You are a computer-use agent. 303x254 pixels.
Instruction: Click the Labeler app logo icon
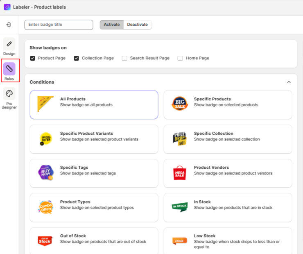pyautogui.click(x=7, y=7)
